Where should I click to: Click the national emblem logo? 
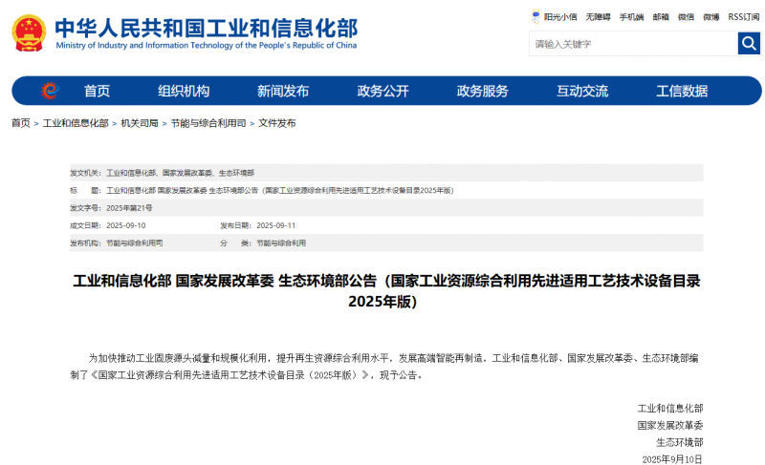click(x=29, y=33)
